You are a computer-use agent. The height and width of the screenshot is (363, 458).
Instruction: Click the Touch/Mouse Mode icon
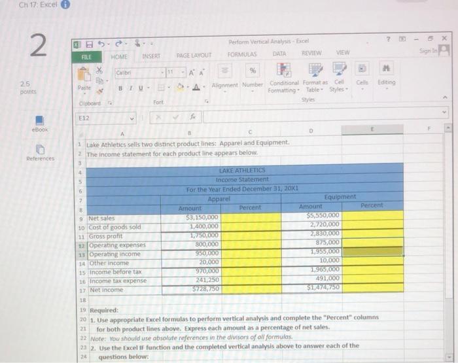click(x=137, y=43)
